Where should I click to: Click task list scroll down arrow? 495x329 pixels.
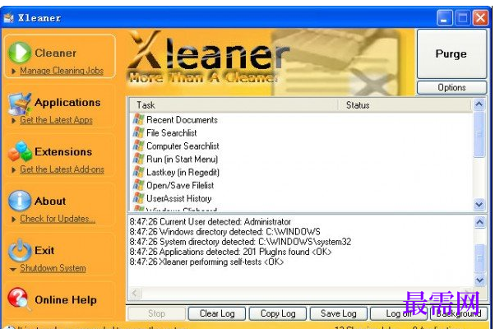(479, 205)
